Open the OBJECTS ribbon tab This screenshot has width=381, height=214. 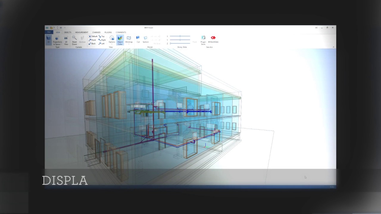tap(68, 32)
